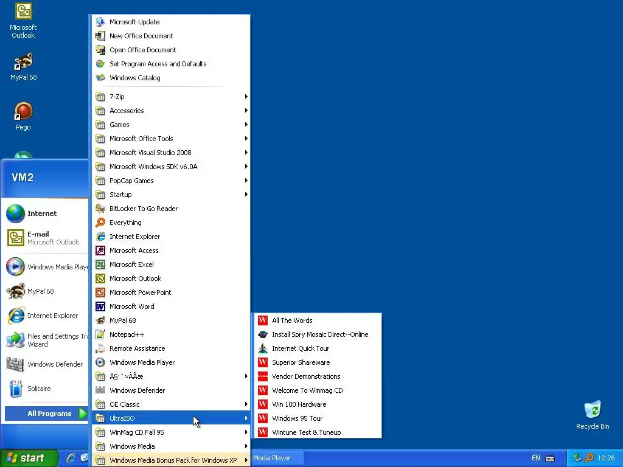Expand the Startup program group
Image resolution: width=623 pixels, height=467 pixels.
pyautogui.click(x=171, y=195)
